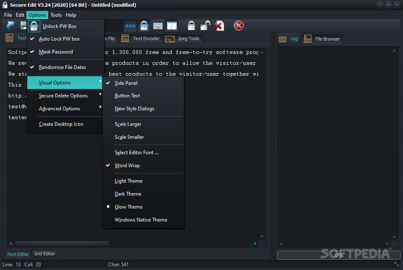Image resolution: width=403 pixels, height=270 pixels.
Task: Click the 0% progress bar
Action: (x=339, y=255)
